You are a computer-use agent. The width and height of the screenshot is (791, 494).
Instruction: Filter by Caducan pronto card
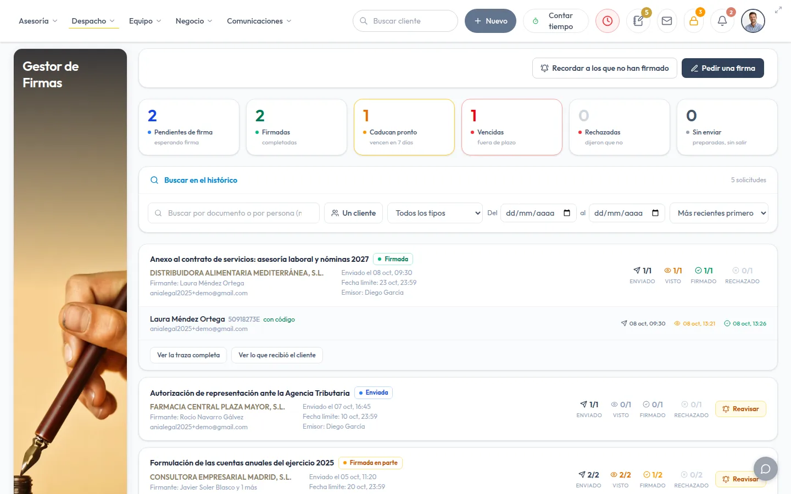tap(404, 127)
